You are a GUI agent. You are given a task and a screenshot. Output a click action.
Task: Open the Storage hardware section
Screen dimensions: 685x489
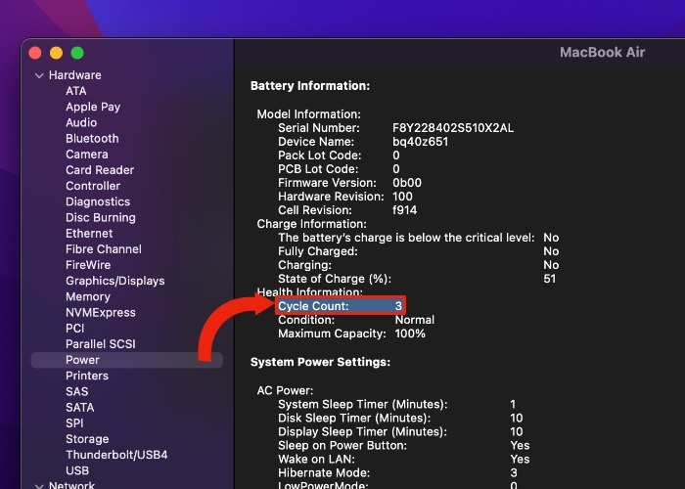[87, 439]
